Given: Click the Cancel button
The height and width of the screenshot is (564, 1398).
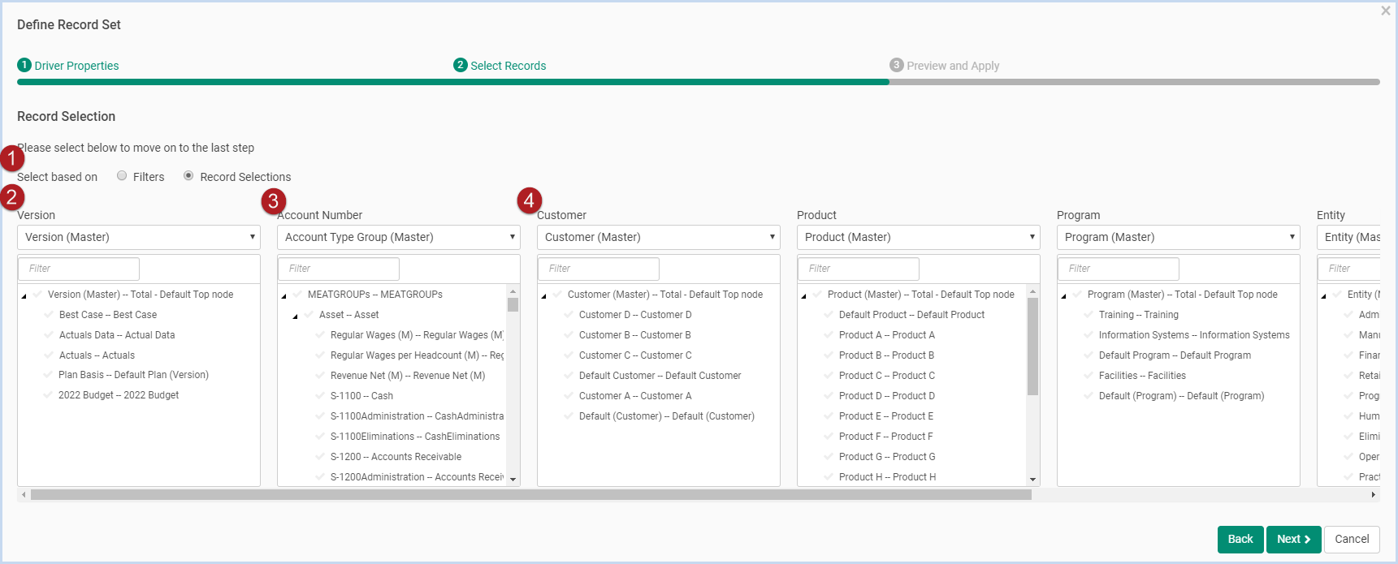Looking at the screenshot, I should pyautogui.click(x=1352, y=539).
